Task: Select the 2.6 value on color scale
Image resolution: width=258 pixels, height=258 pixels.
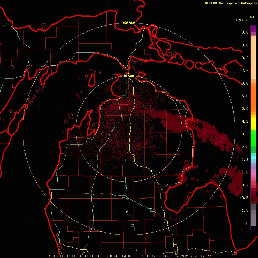Action: (245, 147)
